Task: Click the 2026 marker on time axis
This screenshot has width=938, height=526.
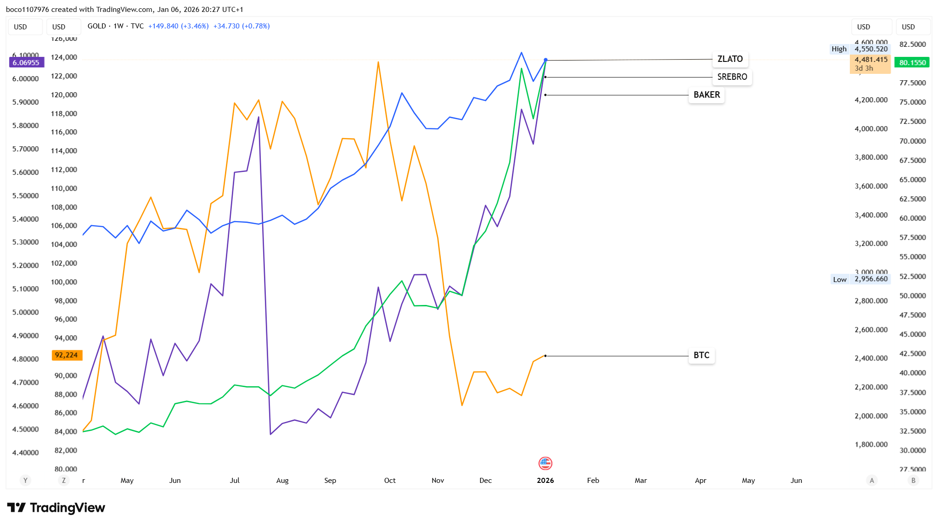Action: [545, 480]
